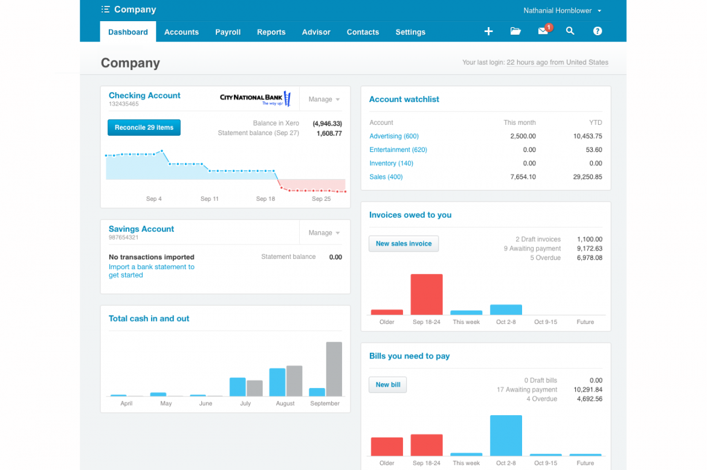
Task: Click the plus icon to create something new
Action: coord(488,31)
